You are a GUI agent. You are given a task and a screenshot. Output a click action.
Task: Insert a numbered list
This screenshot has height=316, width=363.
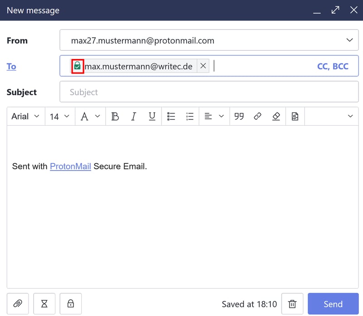(x=190, y=117)
